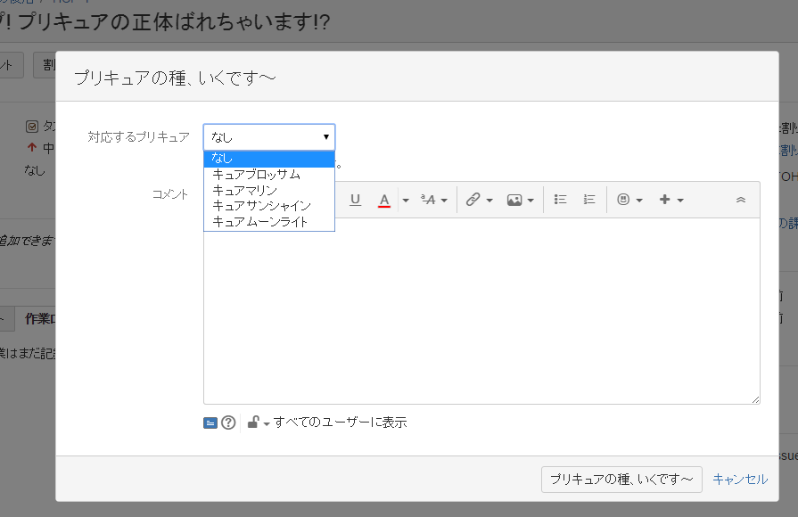Create a bulleted list
The image size is (798, 517).
click(x=561, y=199)
